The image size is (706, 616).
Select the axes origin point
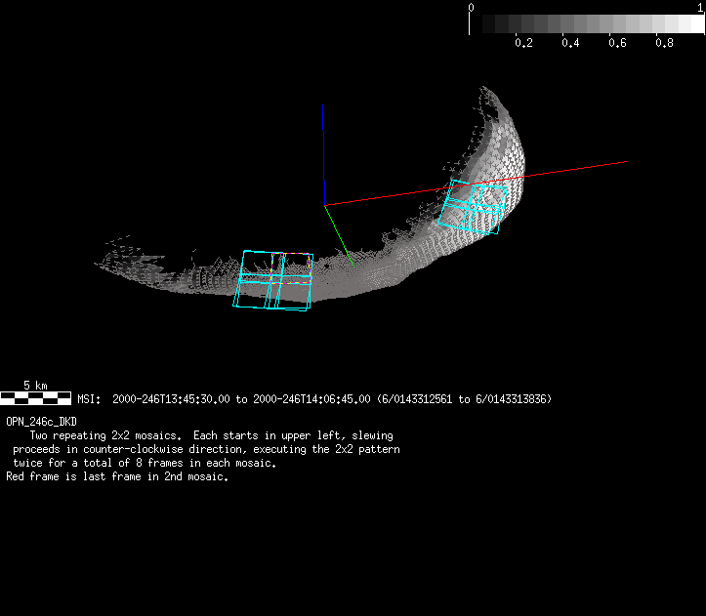click(324, 205)
